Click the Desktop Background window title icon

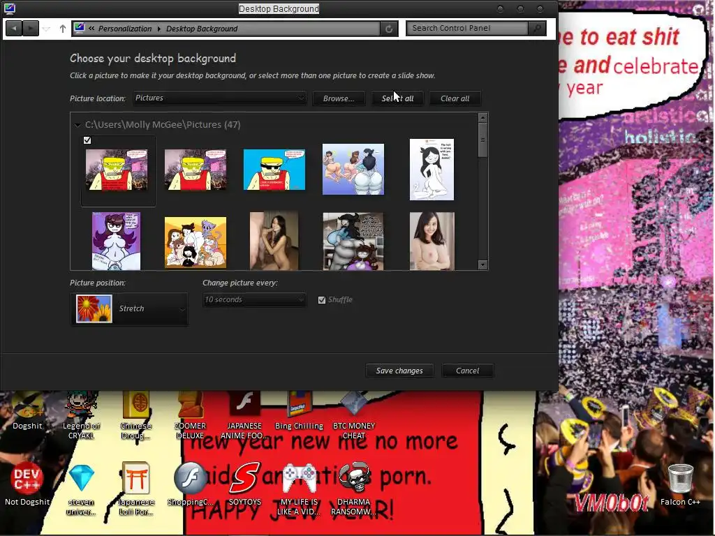pyautogui.click(x=10, y=8)
